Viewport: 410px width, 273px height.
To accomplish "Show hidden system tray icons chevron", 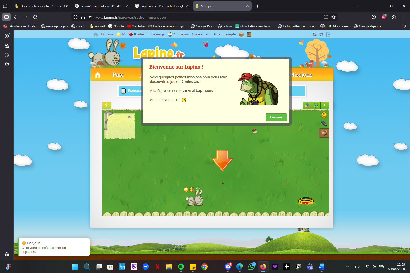I will [348, 267].
